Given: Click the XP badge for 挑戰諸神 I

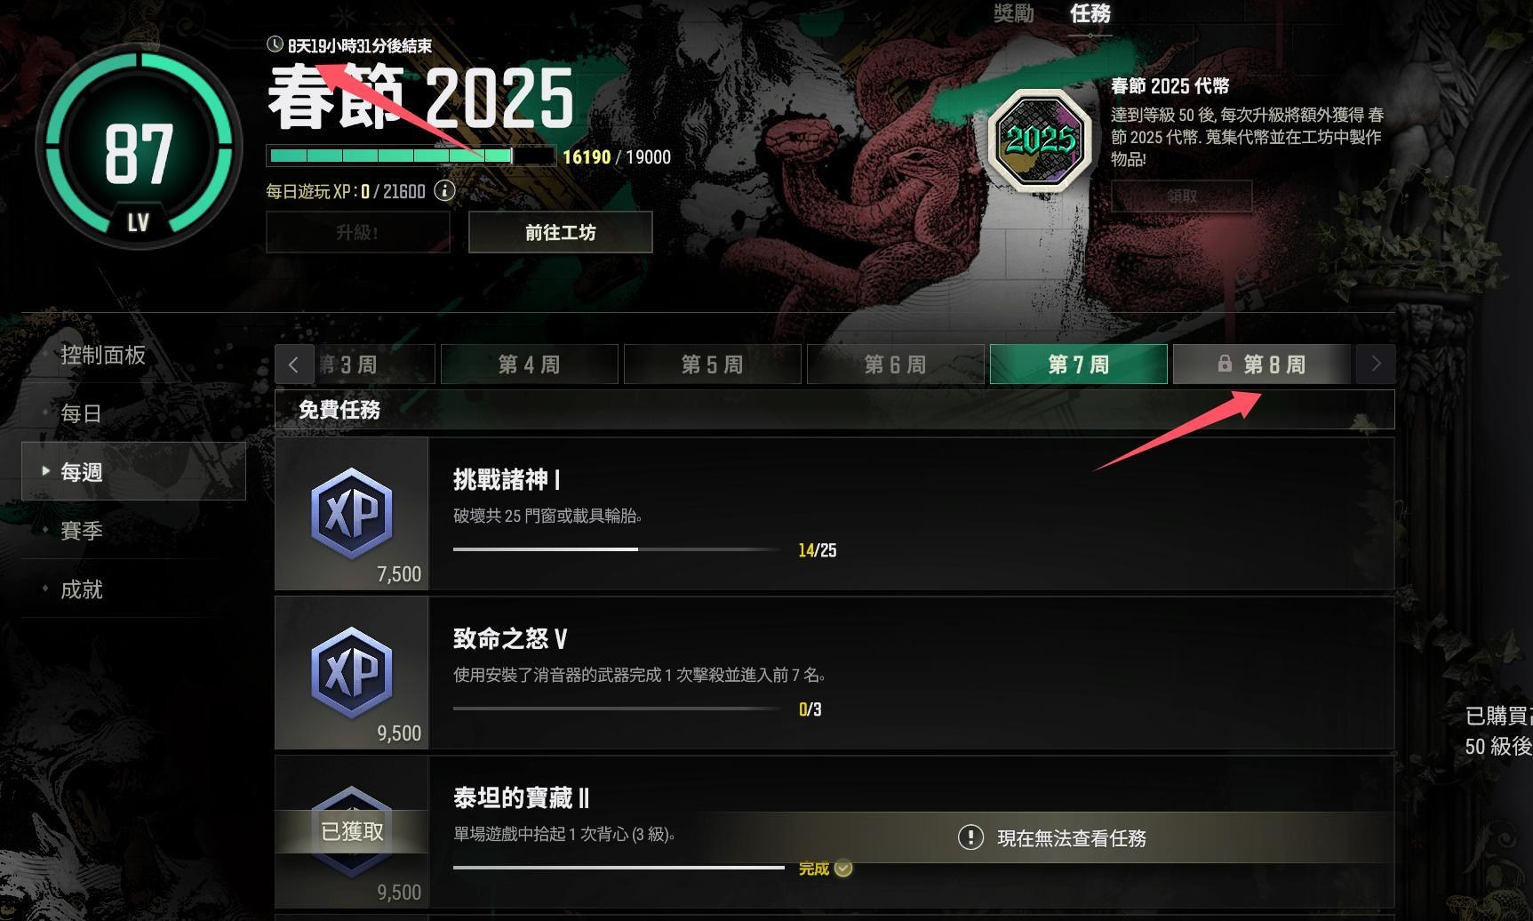Looking at the screenshot, I should [352, 513].
